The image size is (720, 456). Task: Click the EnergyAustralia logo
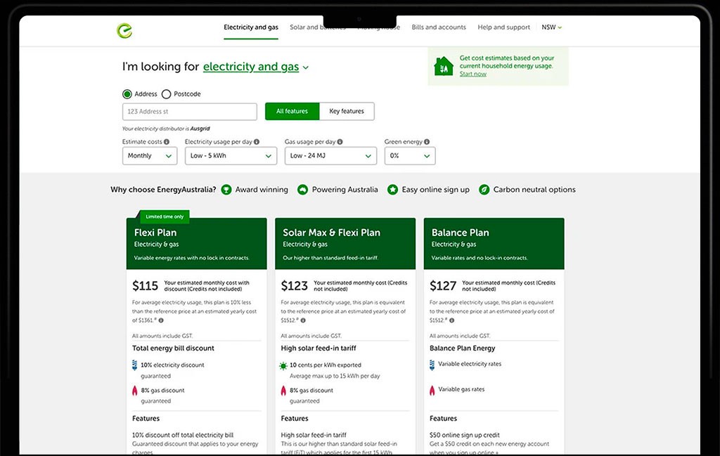coord(124,30)
